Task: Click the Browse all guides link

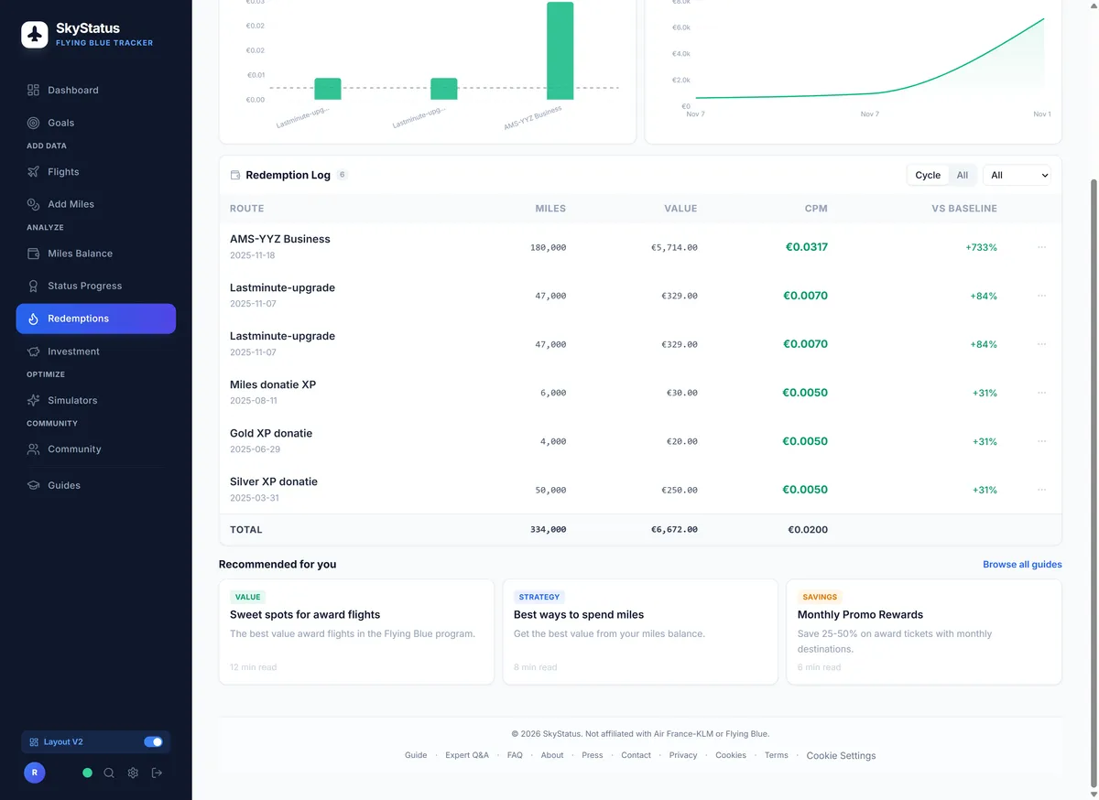Action: point(1022,564)
